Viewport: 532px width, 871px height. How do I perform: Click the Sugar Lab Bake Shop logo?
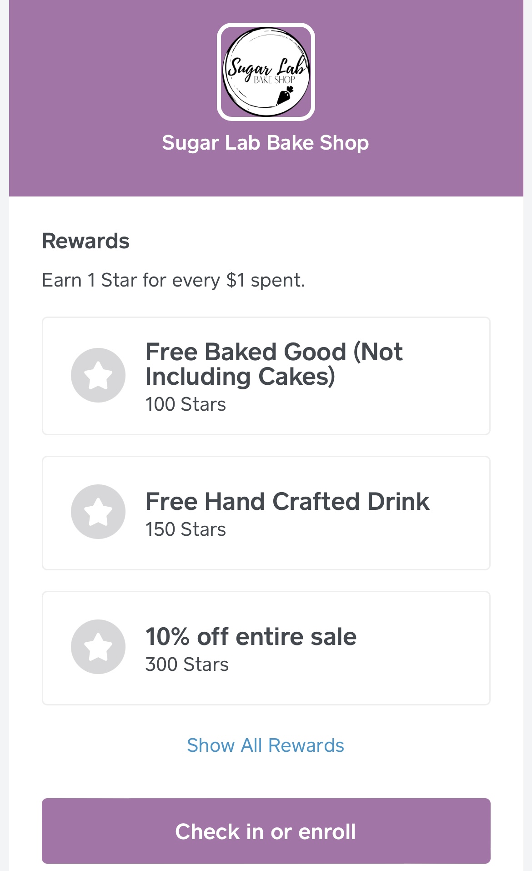click(x=266, y=72)
